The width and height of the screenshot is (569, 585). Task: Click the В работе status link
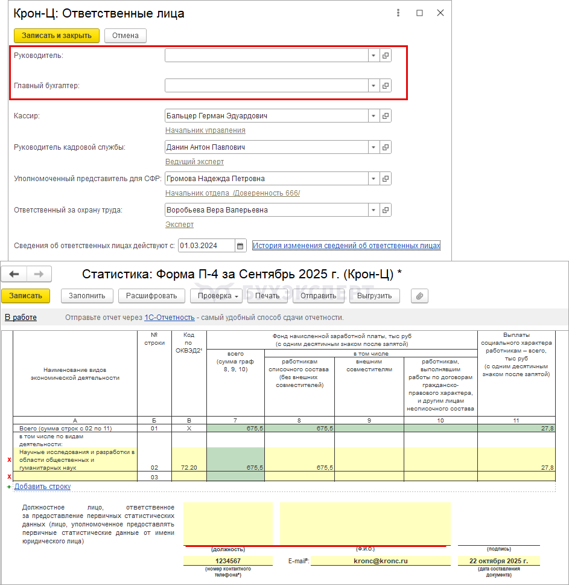(x=21, y=318)
